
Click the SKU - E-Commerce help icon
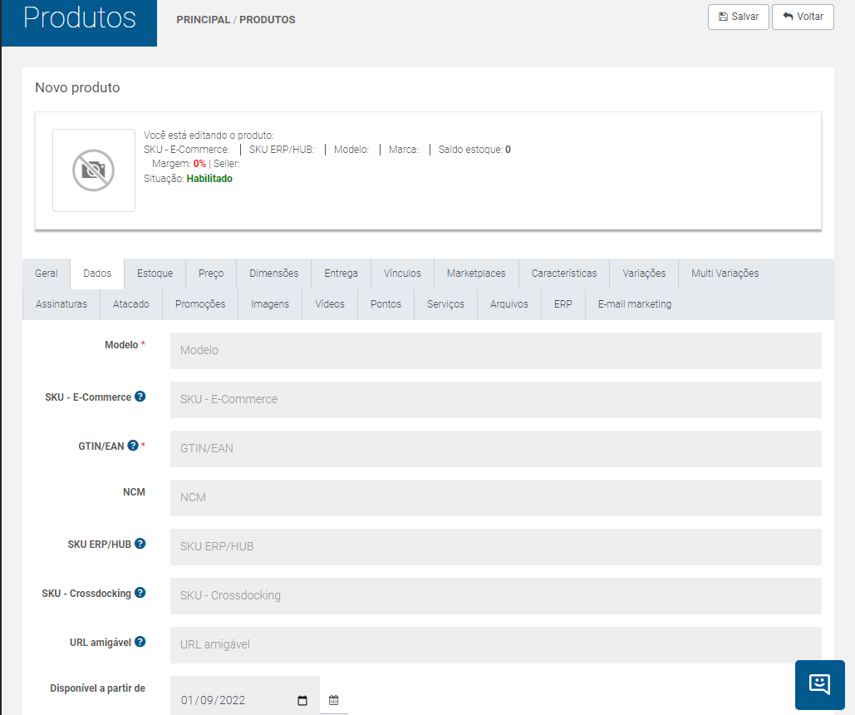(x=140, y=397)
